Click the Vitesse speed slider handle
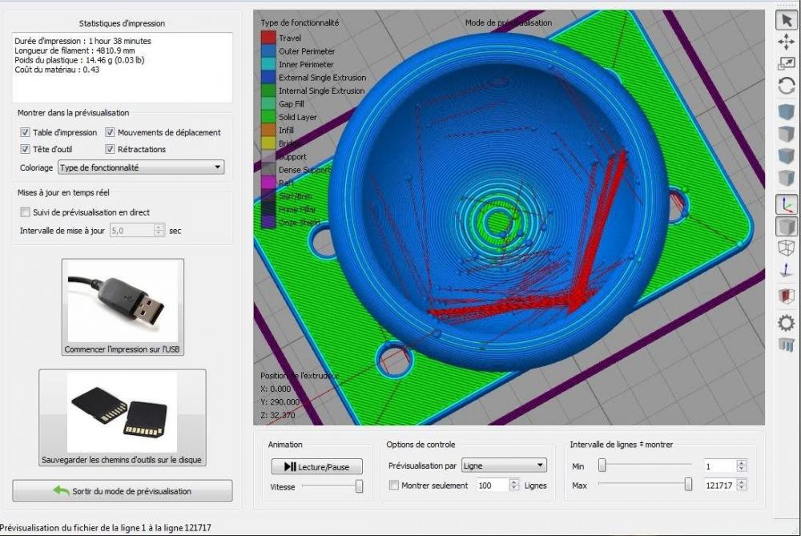The height and width of the screenshot is (536, 801). 359,486
